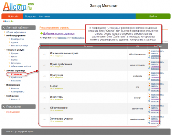Open Категории in sidebar
Image resolution: width=172 pixels, height=135 pixels.
click(x=16, y=63)
